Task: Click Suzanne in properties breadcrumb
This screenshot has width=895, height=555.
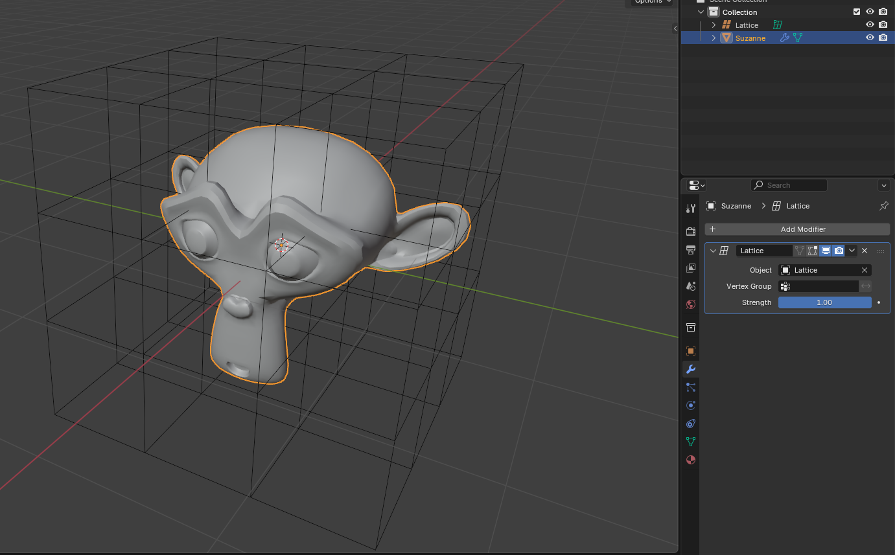Action: point(736,206)
